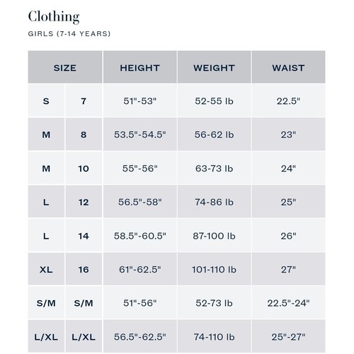Select the numeric size 12 cell
354x354 pixels.
(x=84, y=202)
